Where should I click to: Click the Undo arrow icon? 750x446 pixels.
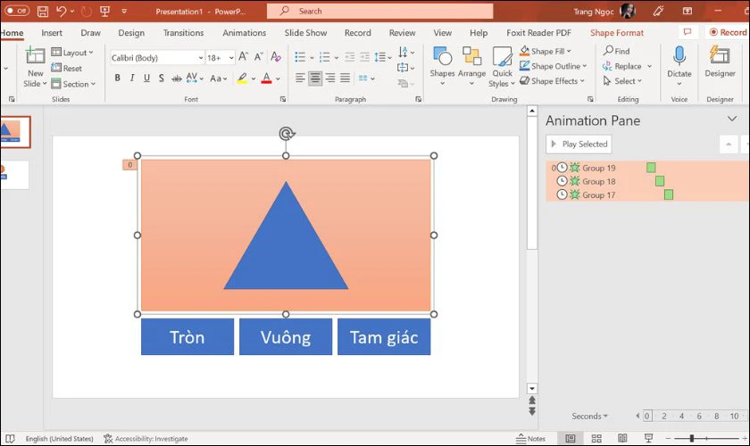point(61,11)
